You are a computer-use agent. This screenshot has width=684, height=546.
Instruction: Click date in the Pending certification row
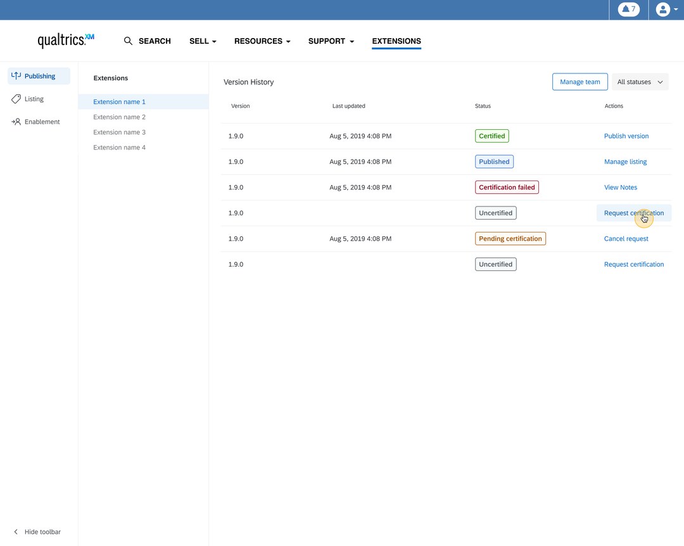(360, 239)
